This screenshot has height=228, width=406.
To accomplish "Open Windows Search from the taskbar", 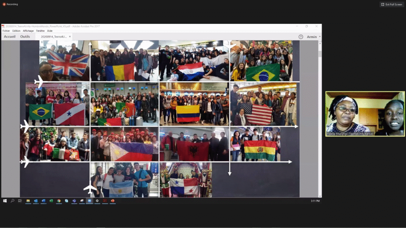I will tap(12, 201).
